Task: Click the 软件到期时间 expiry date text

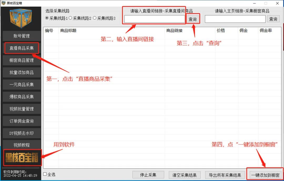Action: (20, 174)
